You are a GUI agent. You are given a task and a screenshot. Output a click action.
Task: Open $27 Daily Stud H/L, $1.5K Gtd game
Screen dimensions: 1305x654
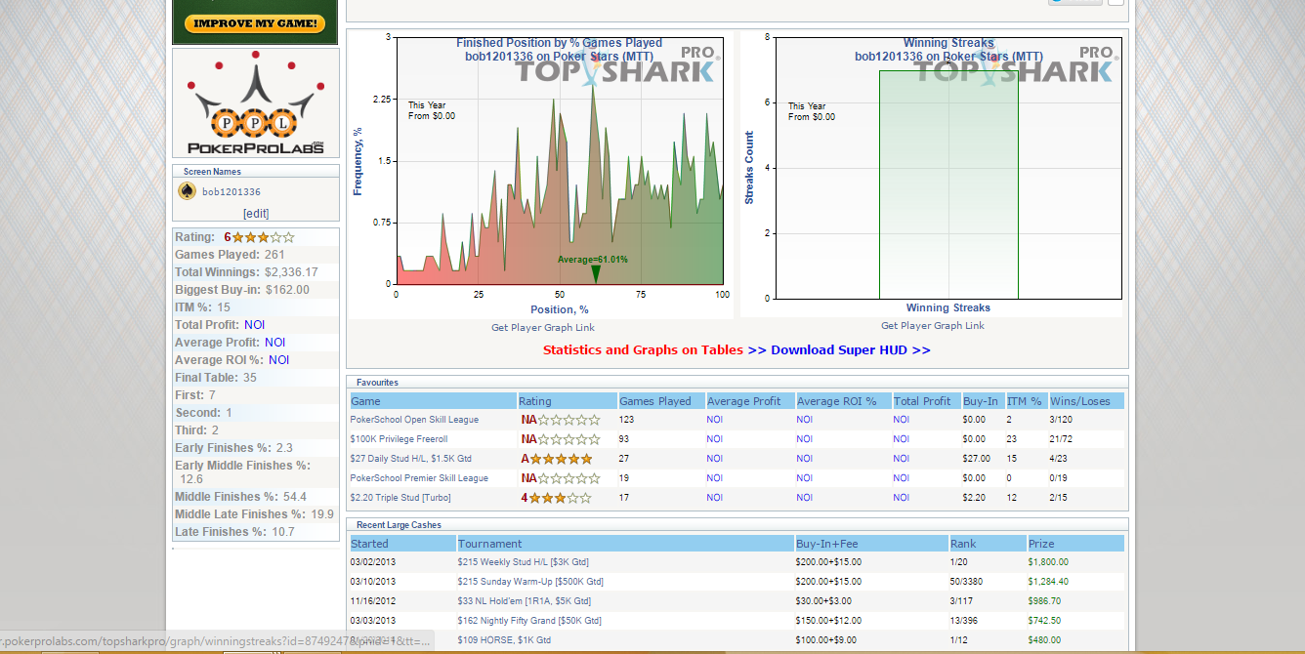point(410,459)
